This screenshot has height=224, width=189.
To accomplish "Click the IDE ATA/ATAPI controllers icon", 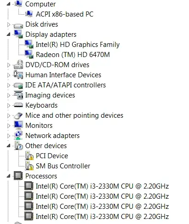I will pos(18,86).
